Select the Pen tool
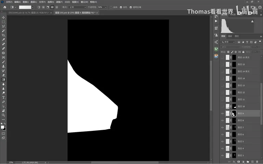This screenshot has width=263, height=164. pyautogui.click(x=3, y=102)
